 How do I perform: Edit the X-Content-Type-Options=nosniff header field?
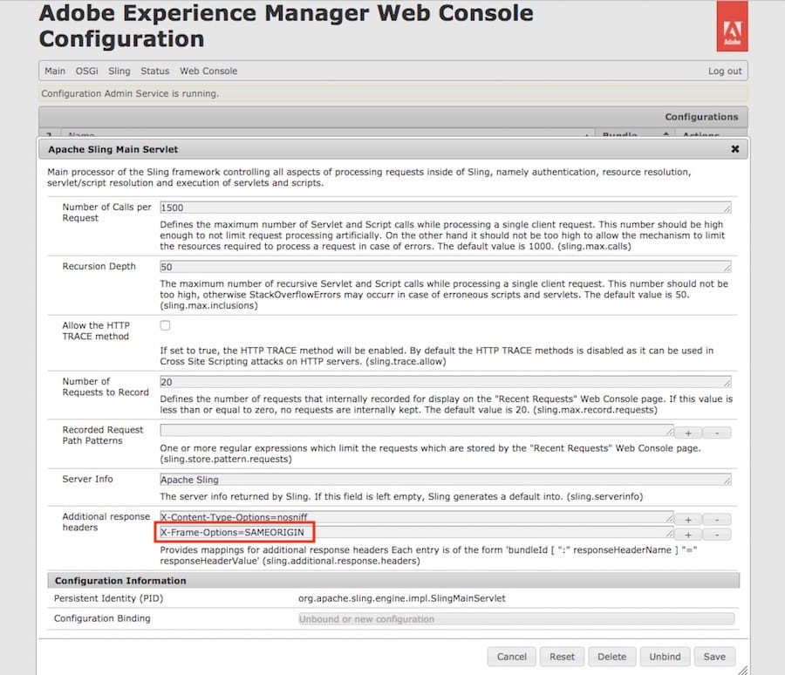(x=417, y=517)
